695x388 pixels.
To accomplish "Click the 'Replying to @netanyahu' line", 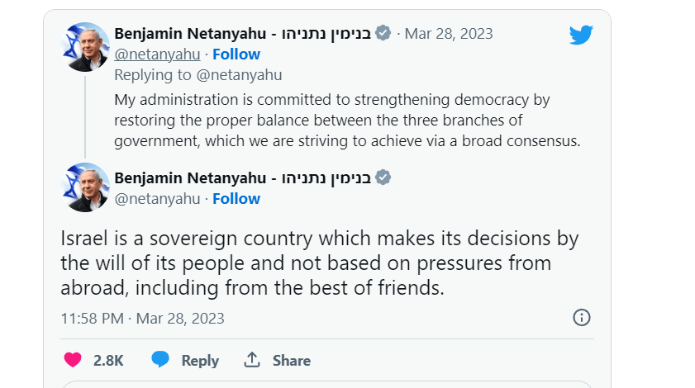I will [198, 75].
